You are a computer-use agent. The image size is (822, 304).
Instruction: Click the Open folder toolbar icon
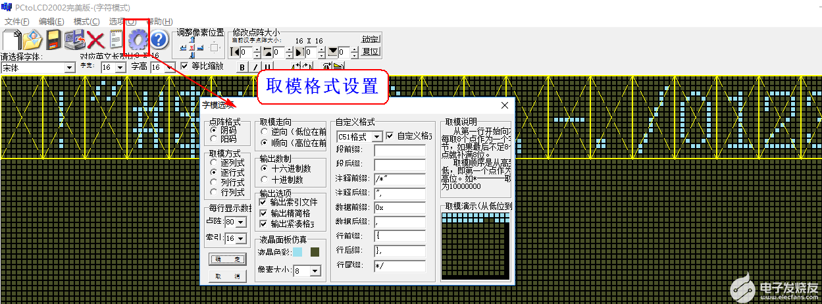tap(33, 40)
